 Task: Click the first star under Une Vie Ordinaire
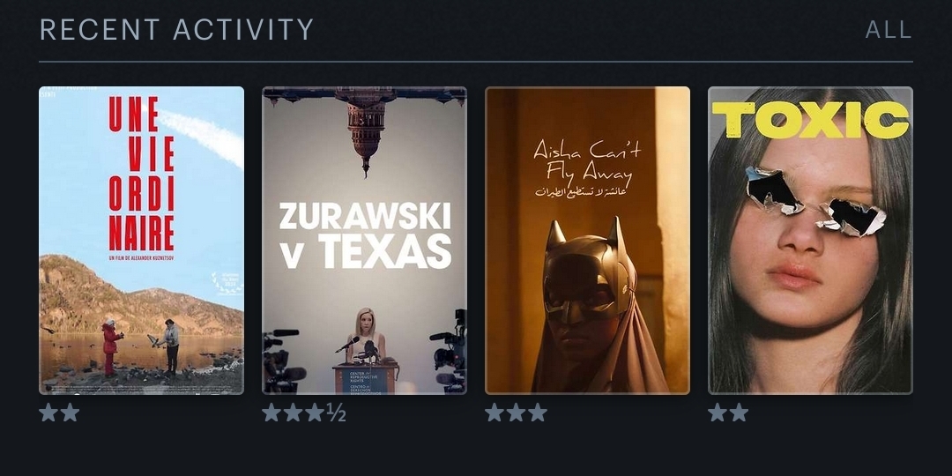(48, 413)
